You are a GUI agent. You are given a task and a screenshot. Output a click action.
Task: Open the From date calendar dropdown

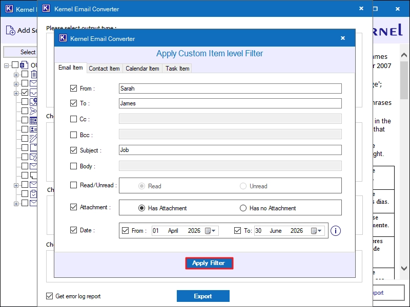(x=211, y=231)
